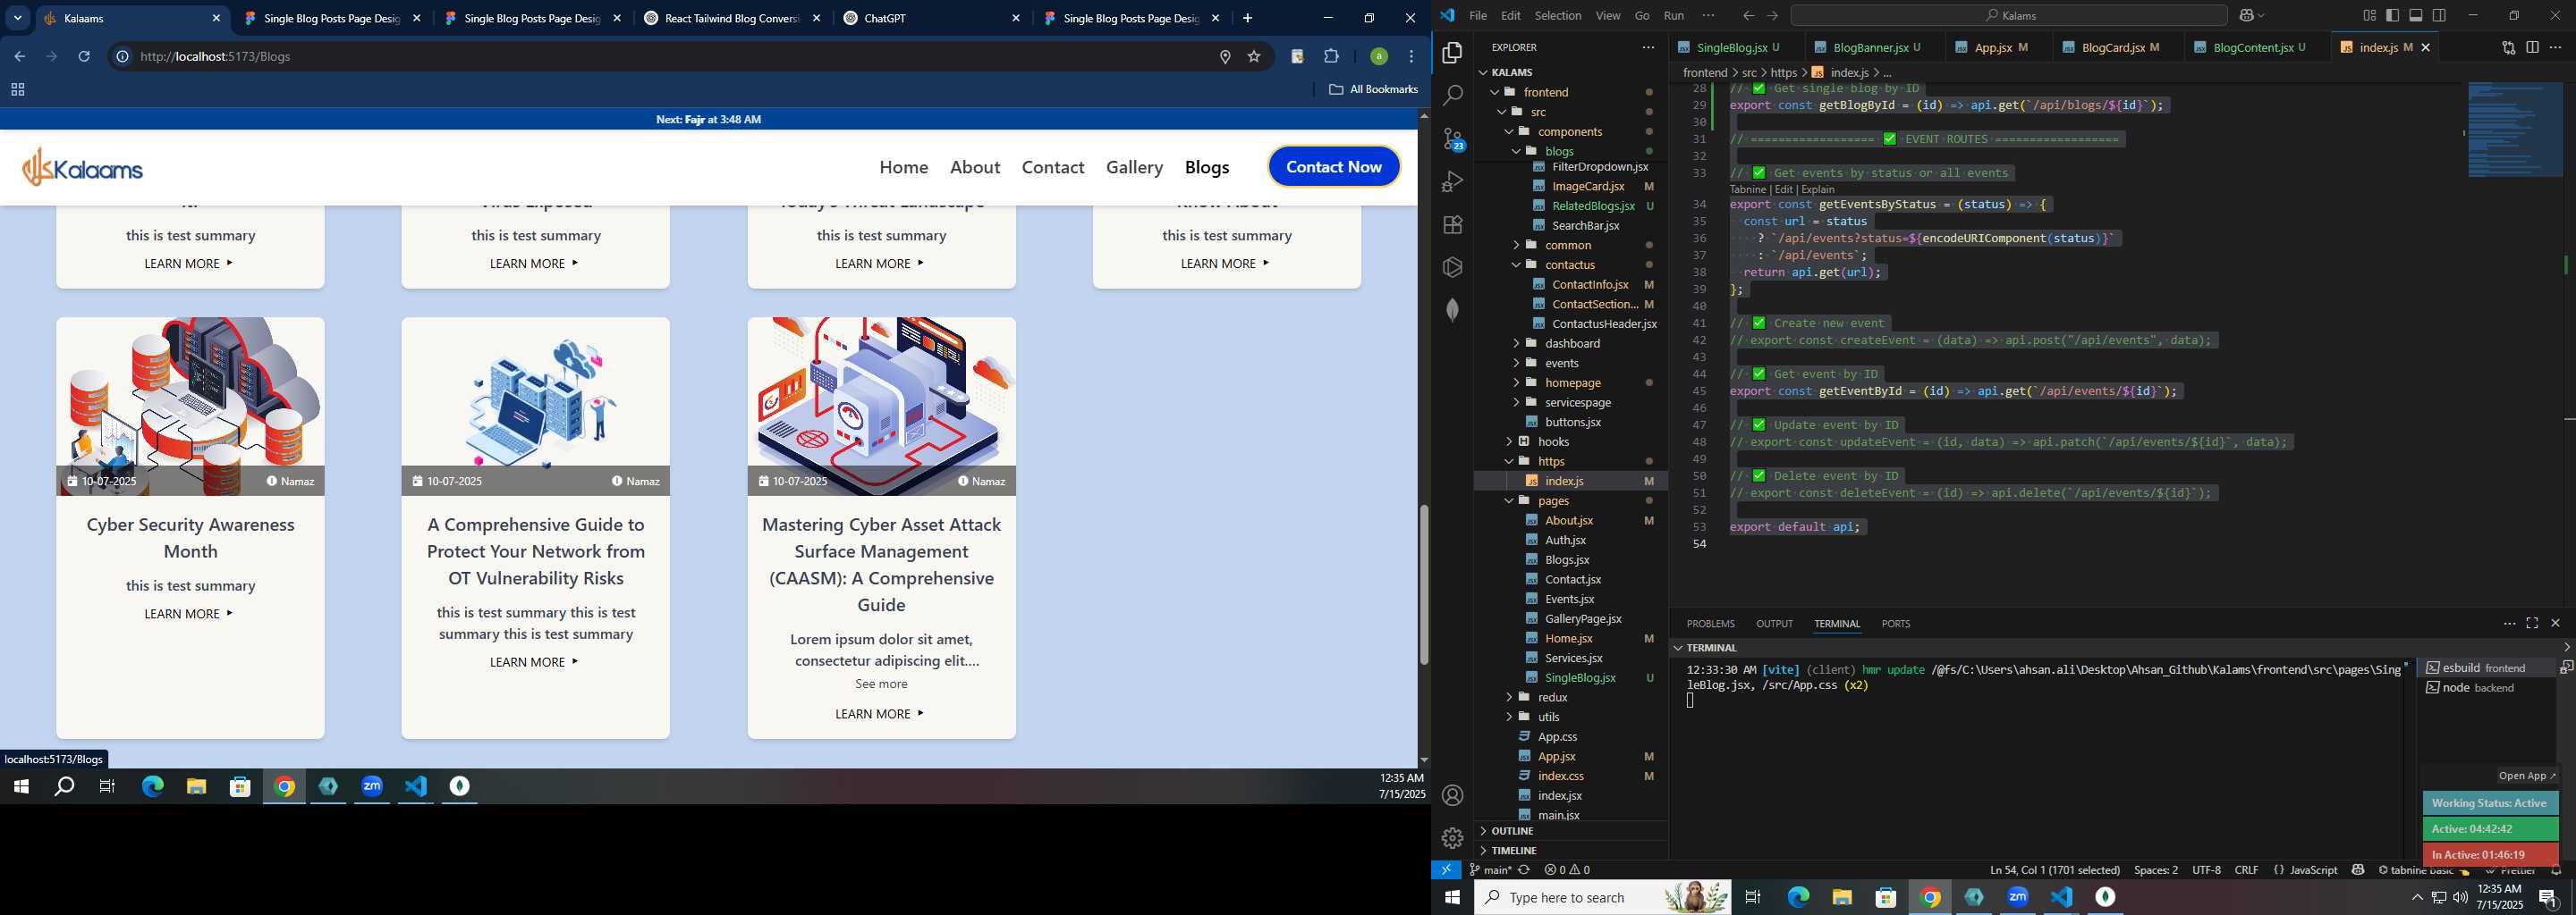Open the Accounts icon in VS Code

[x=1452, y=795]
